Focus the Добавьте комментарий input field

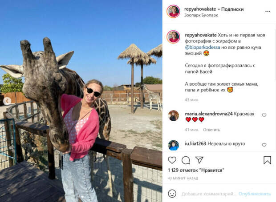209,194
